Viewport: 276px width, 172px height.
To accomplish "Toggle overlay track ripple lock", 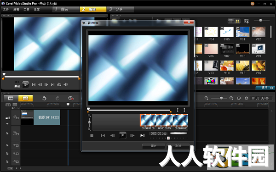I will [7, 133].
